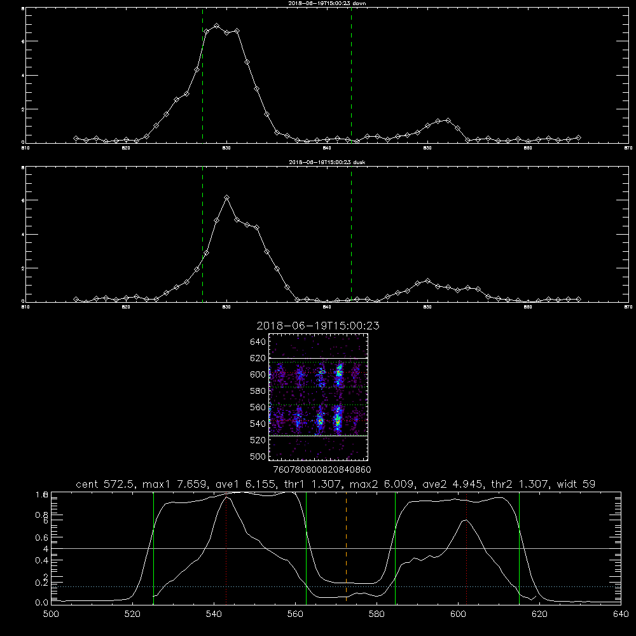Screen dimensions: 636x636
Task: Click the highest diamond marker in dawn plot
Action: click(217, 26)
